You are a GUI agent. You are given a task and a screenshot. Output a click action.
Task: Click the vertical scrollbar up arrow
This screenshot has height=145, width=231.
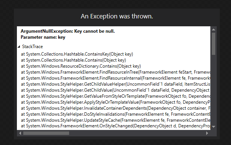213,30
